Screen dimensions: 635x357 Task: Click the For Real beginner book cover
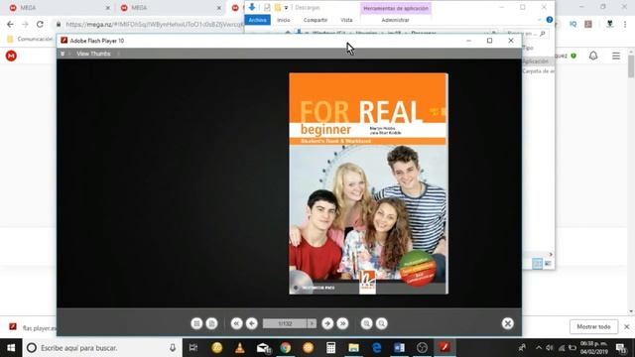click(x=368, y=183)
